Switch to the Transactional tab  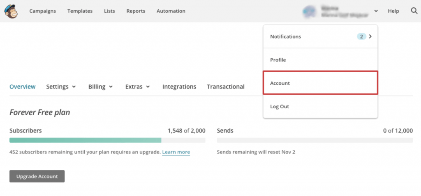[x=226, y=87]
